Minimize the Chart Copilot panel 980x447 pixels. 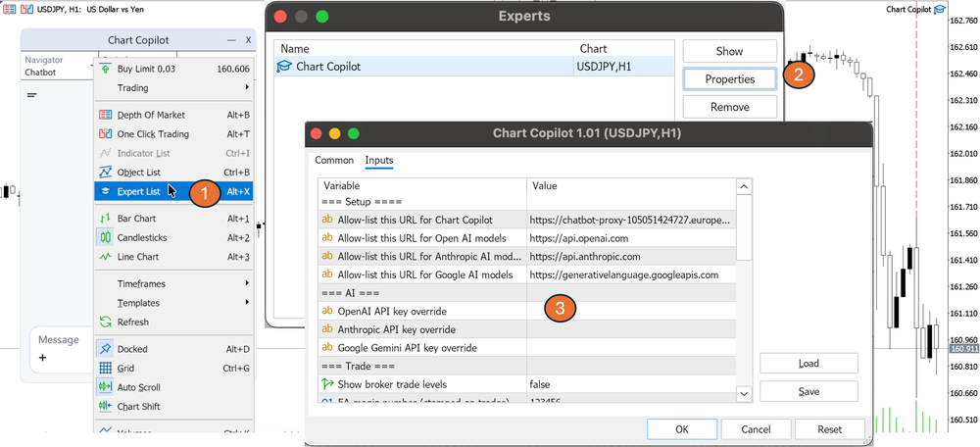point(231,40)
